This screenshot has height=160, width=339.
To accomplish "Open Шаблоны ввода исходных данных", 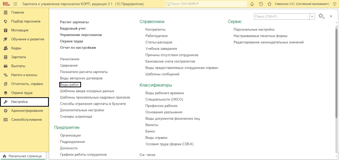I will pos(87,91).
